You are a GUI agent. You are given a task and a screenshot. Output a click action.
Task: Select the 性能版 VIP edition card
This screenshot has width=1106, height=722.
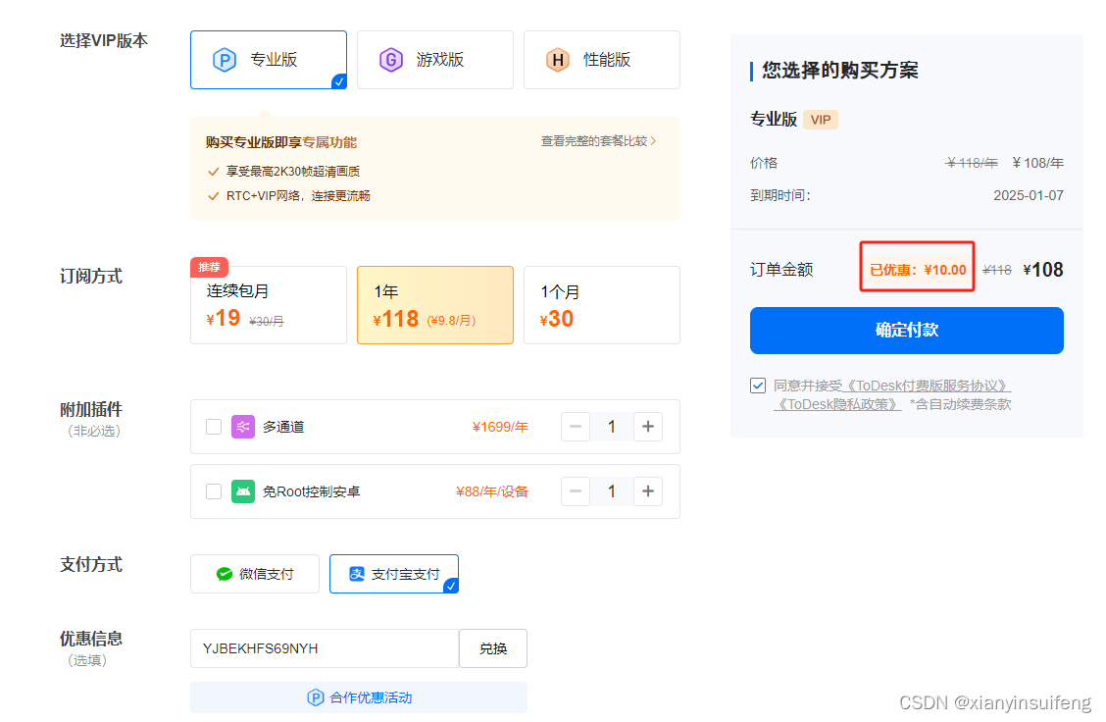click(x=602, y=60)
